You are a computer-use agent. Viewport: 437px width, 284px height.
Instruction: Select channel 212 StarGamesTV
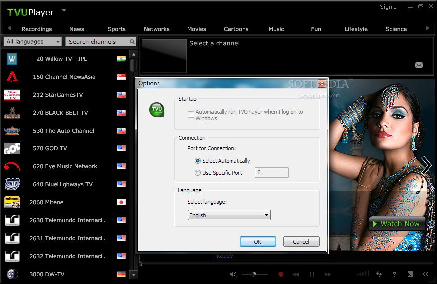coord(66,95)
